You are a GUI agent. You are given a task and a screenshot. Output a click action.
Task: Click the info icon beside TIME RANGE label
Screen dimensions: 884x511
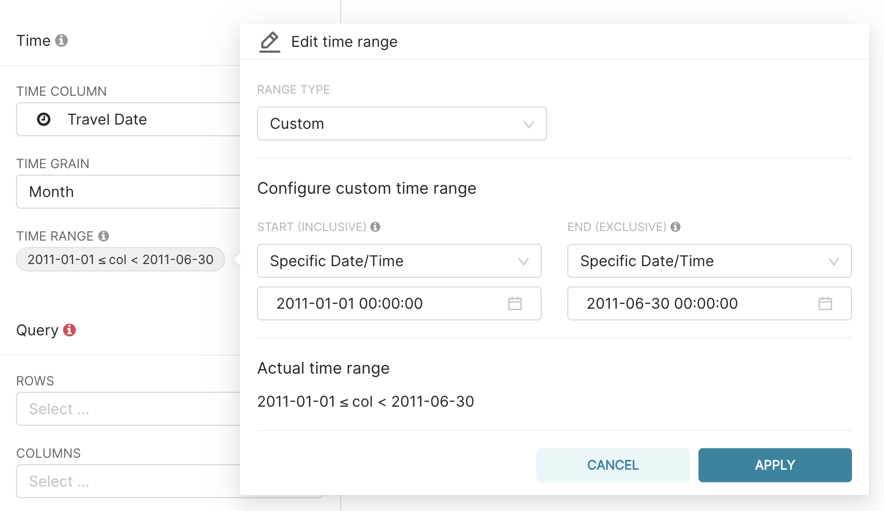coord(104,236)
